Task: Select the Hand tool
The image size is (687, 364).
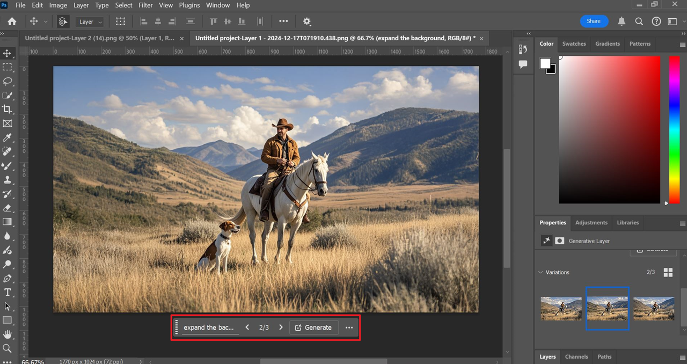Action: [x=8, y=334]
